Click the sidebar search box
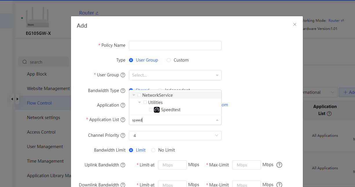Image resolution: width=355 pixels, height=187 pixels. point(43,62)
